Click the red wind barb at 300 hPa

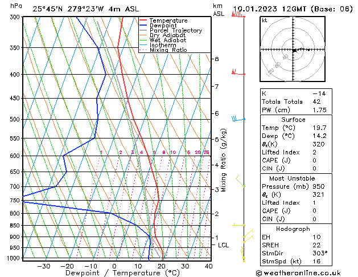click(238, 15)
